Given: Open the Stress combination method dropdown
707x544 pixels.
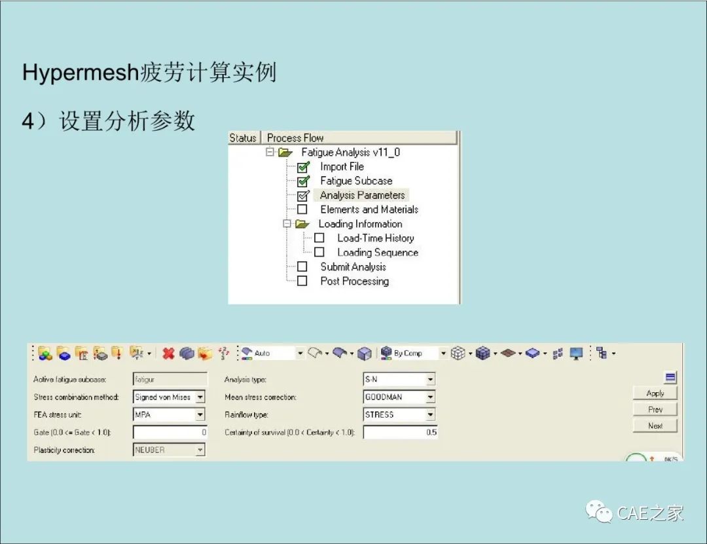Looking at the screenshot, I should click(200, 397).
